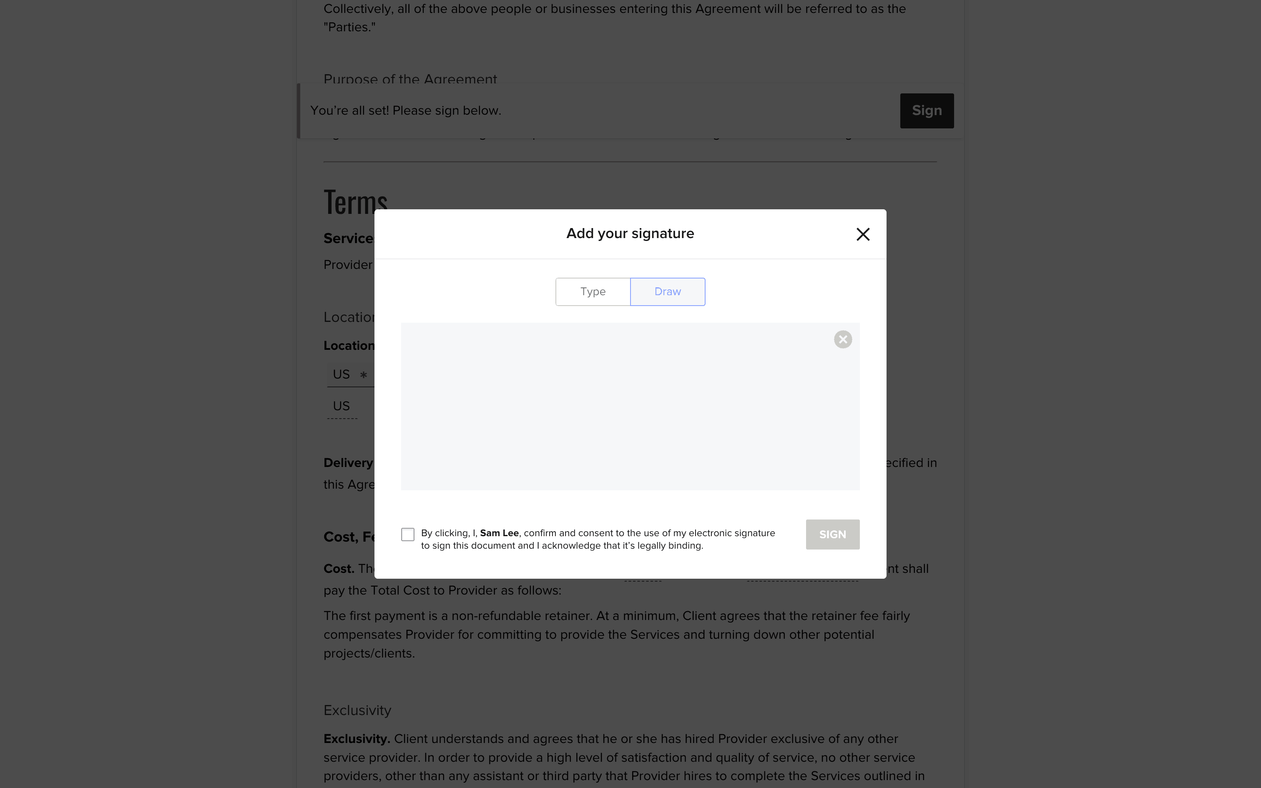Viewport: 1261px width, 788px height.
Task: Click the short dashed blank under Cost
Action: 643,580
